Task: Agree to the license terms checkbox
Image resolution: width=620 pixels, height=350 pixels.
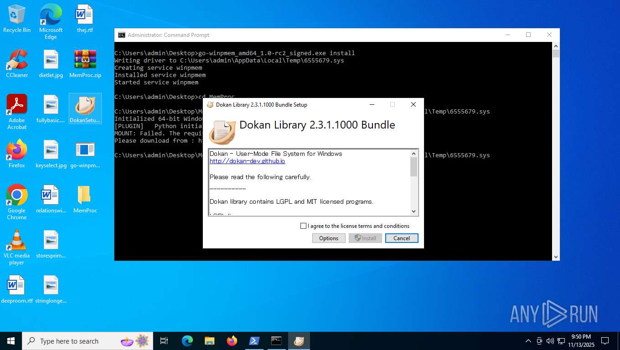Action: (x=304, y=226)
